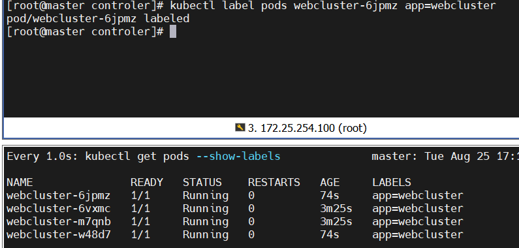The image size is (519, 248).
Task: Click pod name webcluster-w48d7
Action: [59, 235]
